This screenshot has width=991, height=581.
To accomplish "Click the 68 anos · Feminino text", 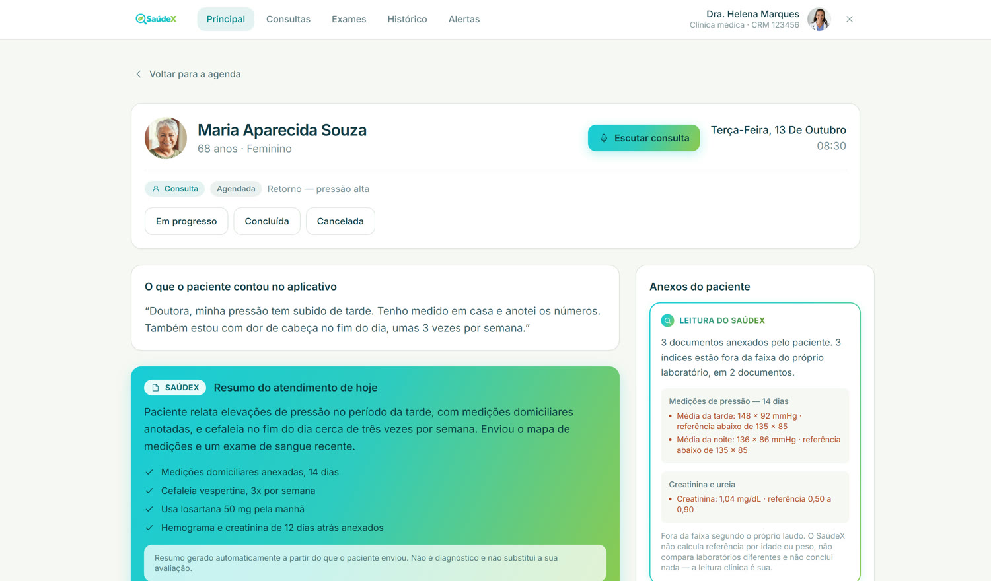I will coord(244,149).
